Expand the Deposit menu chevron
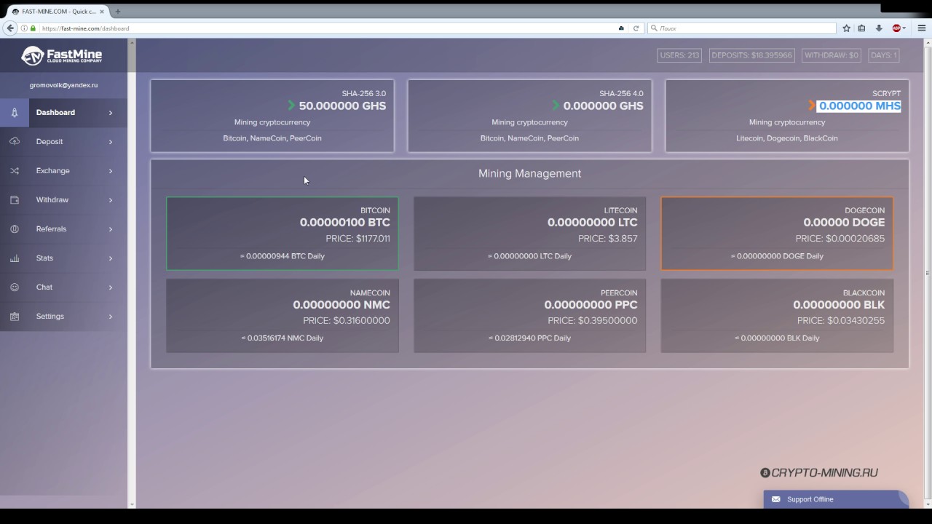This screenshot has width=932, height=524. tap(111, 142)
